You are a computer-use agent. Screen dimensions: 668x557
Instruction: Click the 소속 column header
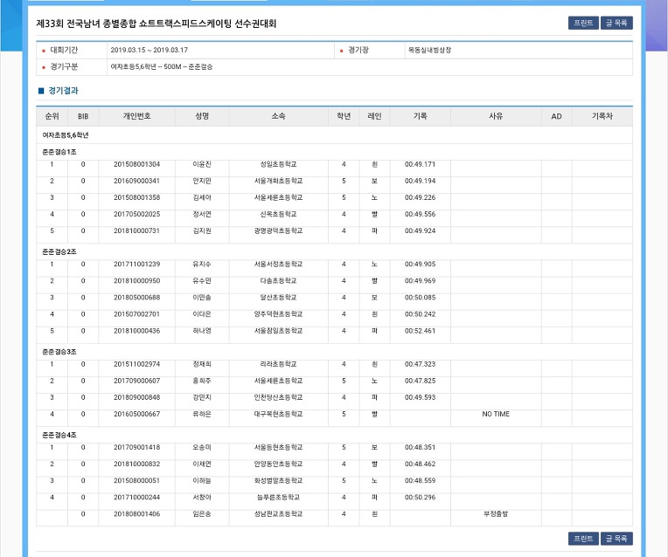[278, 116]
